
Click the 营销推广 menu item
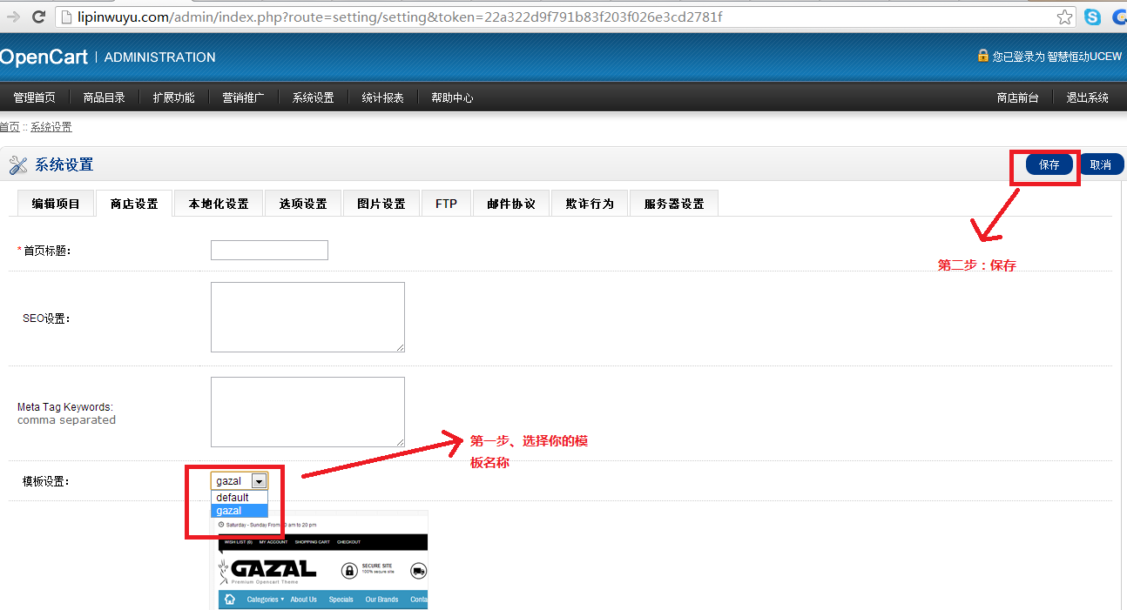pos(243,97)
